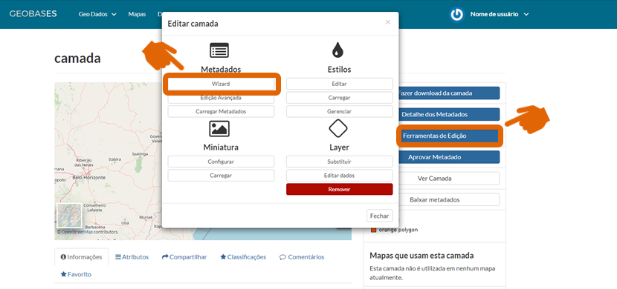Click Baixar metadados button
Screen dimensions: 617x289
450,199
